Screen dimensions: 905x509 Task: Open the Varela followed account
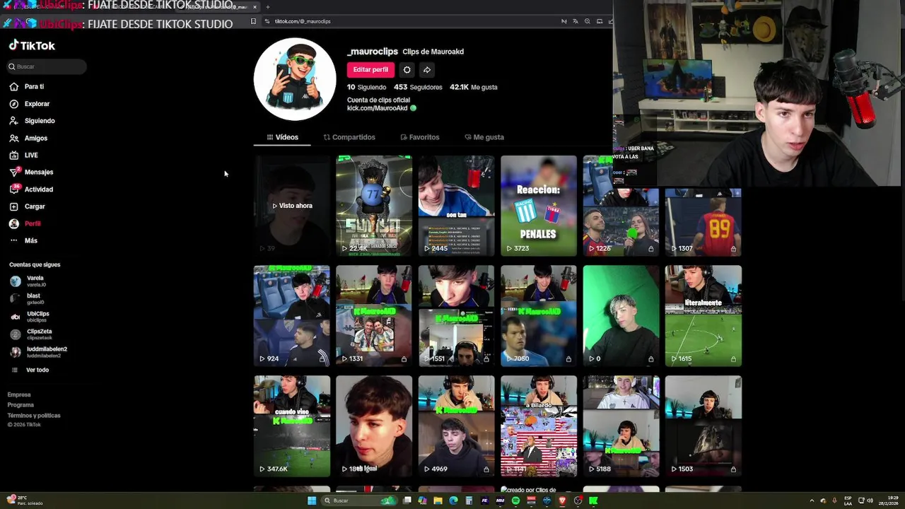pyautogui.click(x=28, y=281)
